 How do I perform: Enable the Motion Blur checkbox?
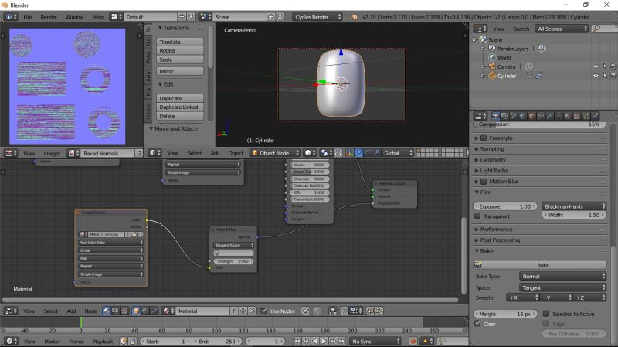click(484, 182)
